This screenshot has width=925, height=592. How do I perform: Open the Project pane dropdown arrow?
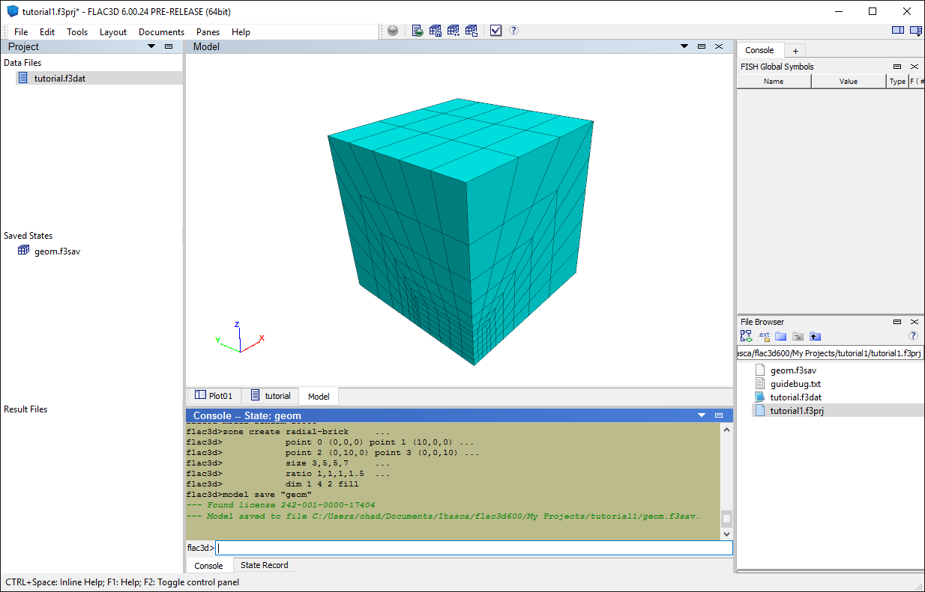coord(151,46)
